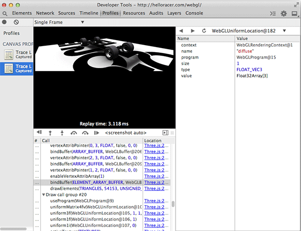Click the Float32Array[3] value

pyautogui.click(x=252, y=76)
